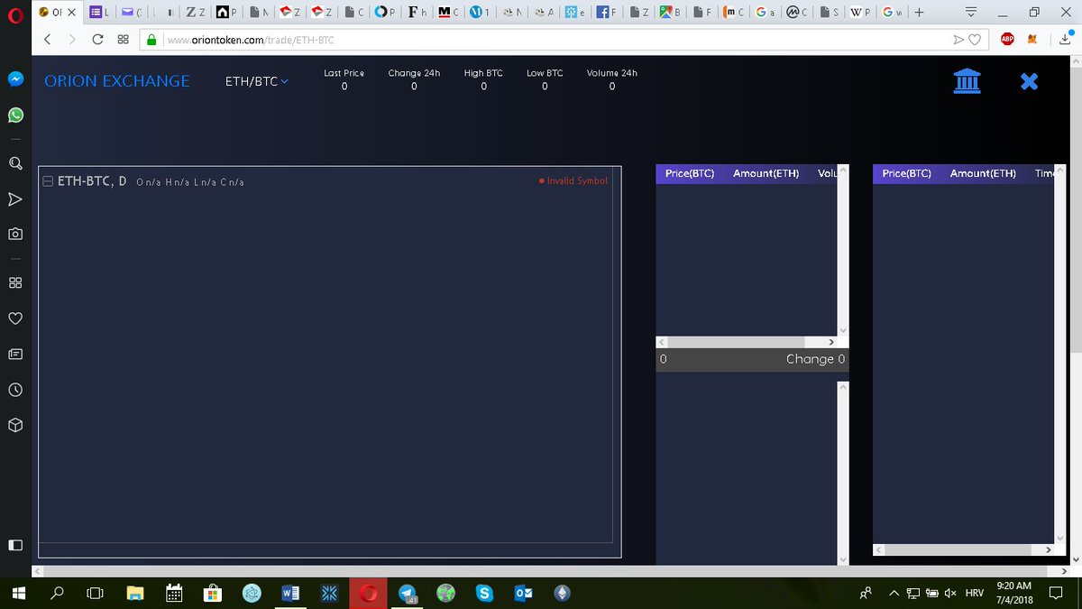Collapse the ETH-BTC chart legend box
The image size is (1082, 609).
click(49, 181)
